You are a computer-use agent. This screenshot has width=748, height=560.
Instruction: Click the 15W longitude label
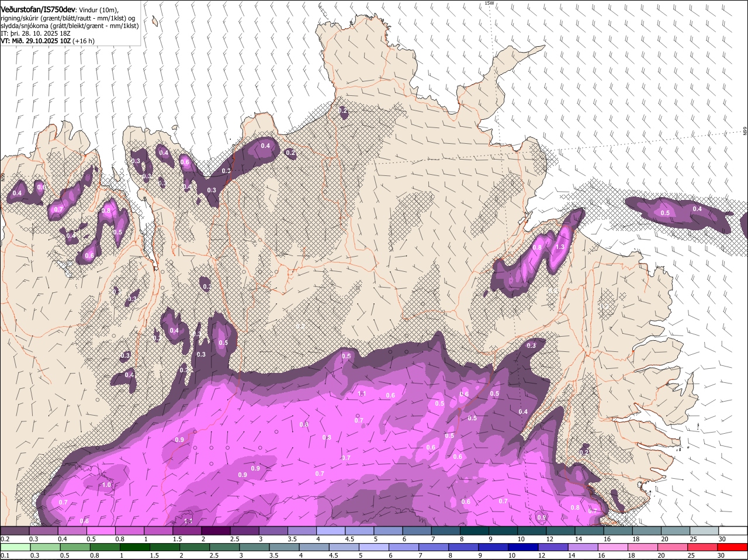pos(489,3)
